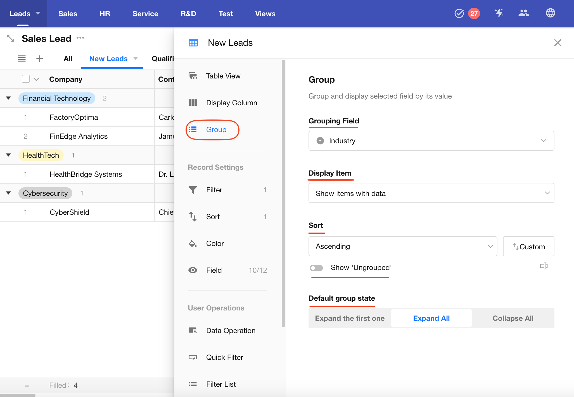This screenshot has height=397, width=574.
Task: Click the globe language icon
Action: coord(550,13)
